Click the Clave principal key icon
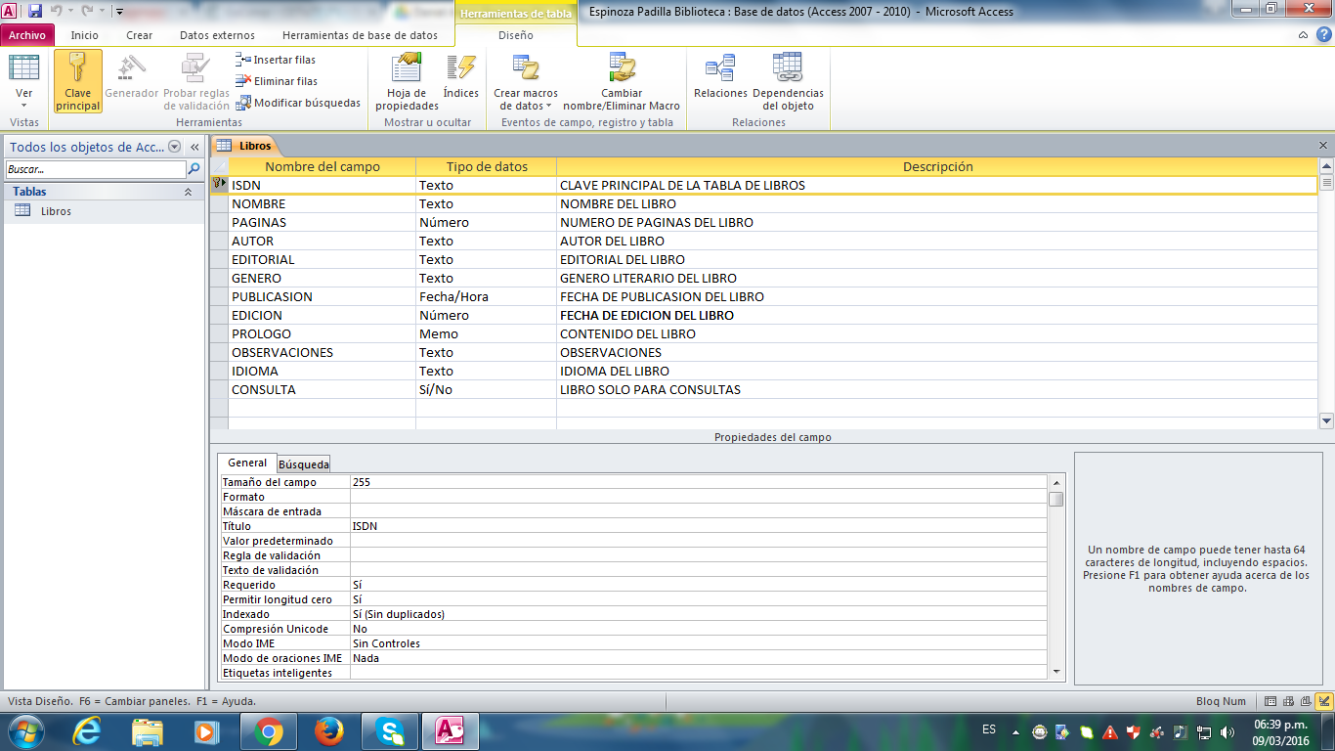 (x=77, y=70)
